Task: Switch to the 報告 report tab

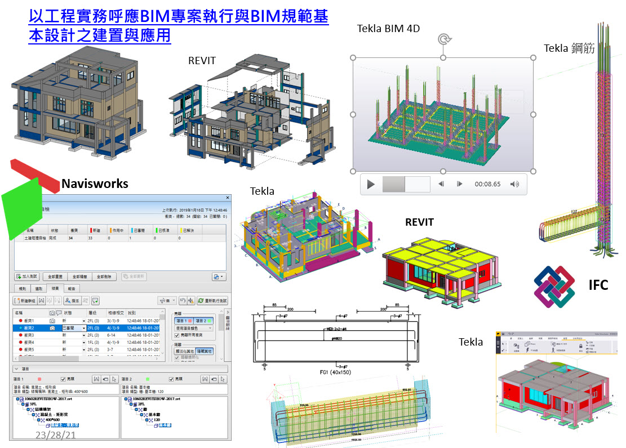Action: pos(72,288)
